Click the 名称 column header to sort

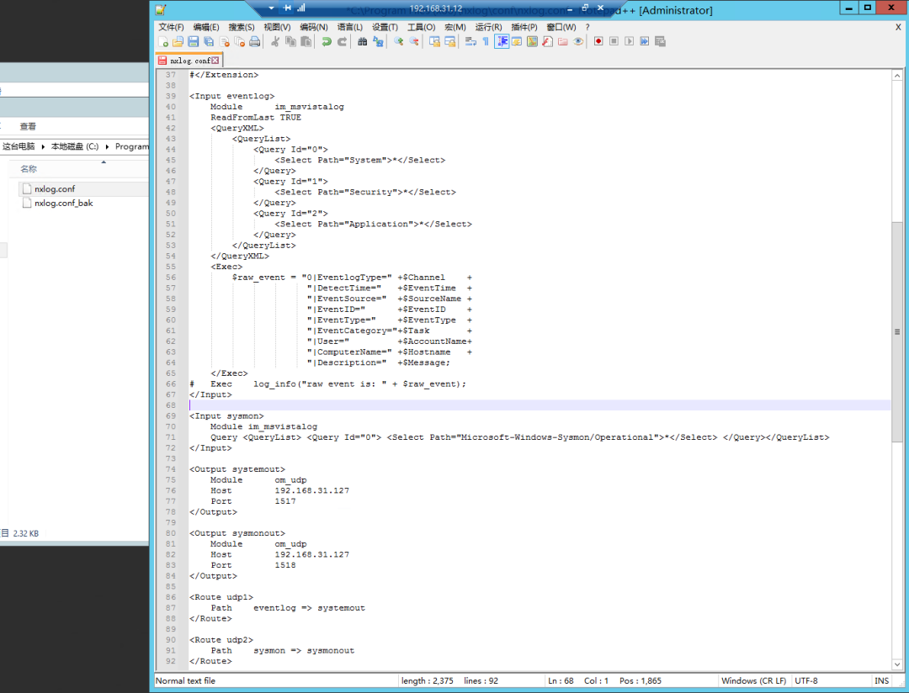click(29, 169)
